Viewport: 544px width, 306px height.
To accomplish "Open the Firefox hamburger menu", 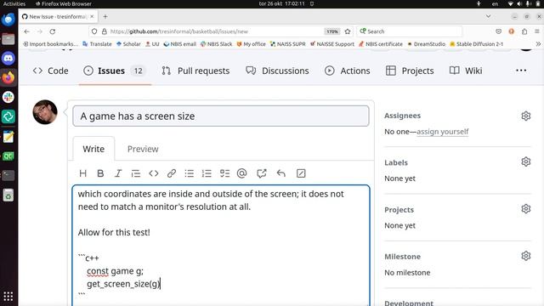I will (536, 31).
